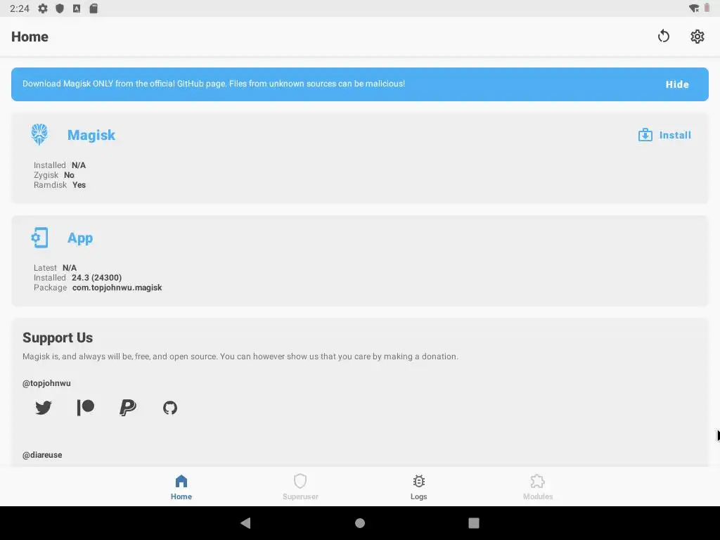Screen dimensions: 720x540
Task: Click the Ramdisk Yes value
Action: (x=79, y=185)
